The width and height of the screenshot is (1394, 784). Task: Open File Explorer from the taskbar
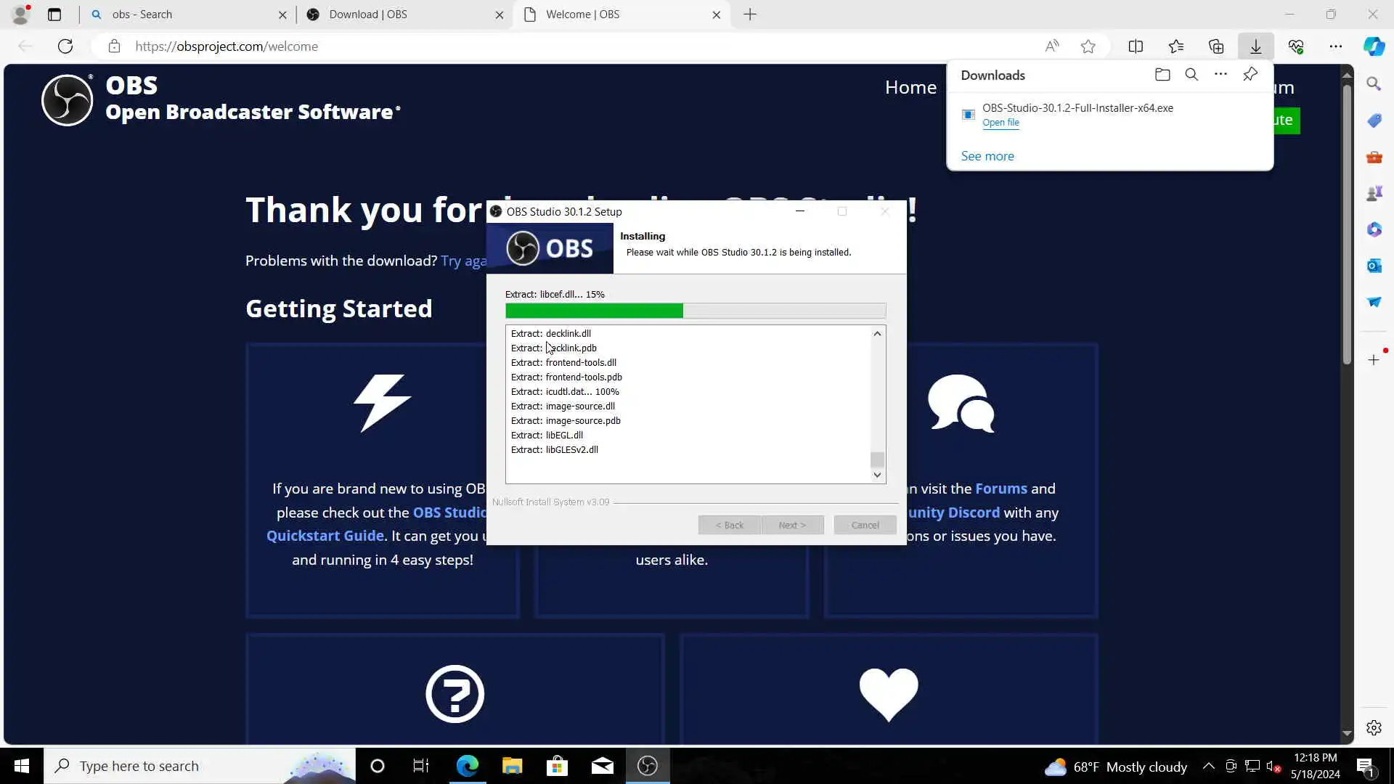512,766
